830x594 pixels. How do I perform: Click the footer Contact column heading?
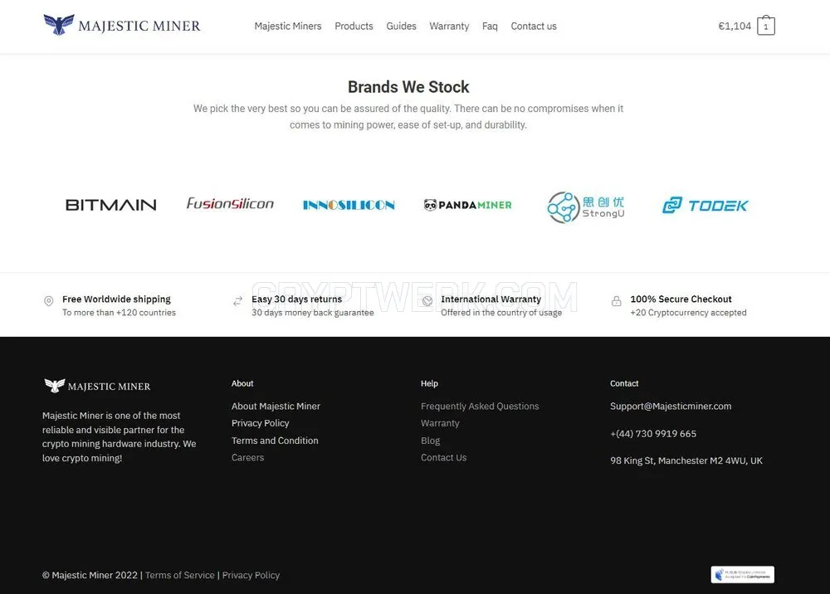coord(624,383)
